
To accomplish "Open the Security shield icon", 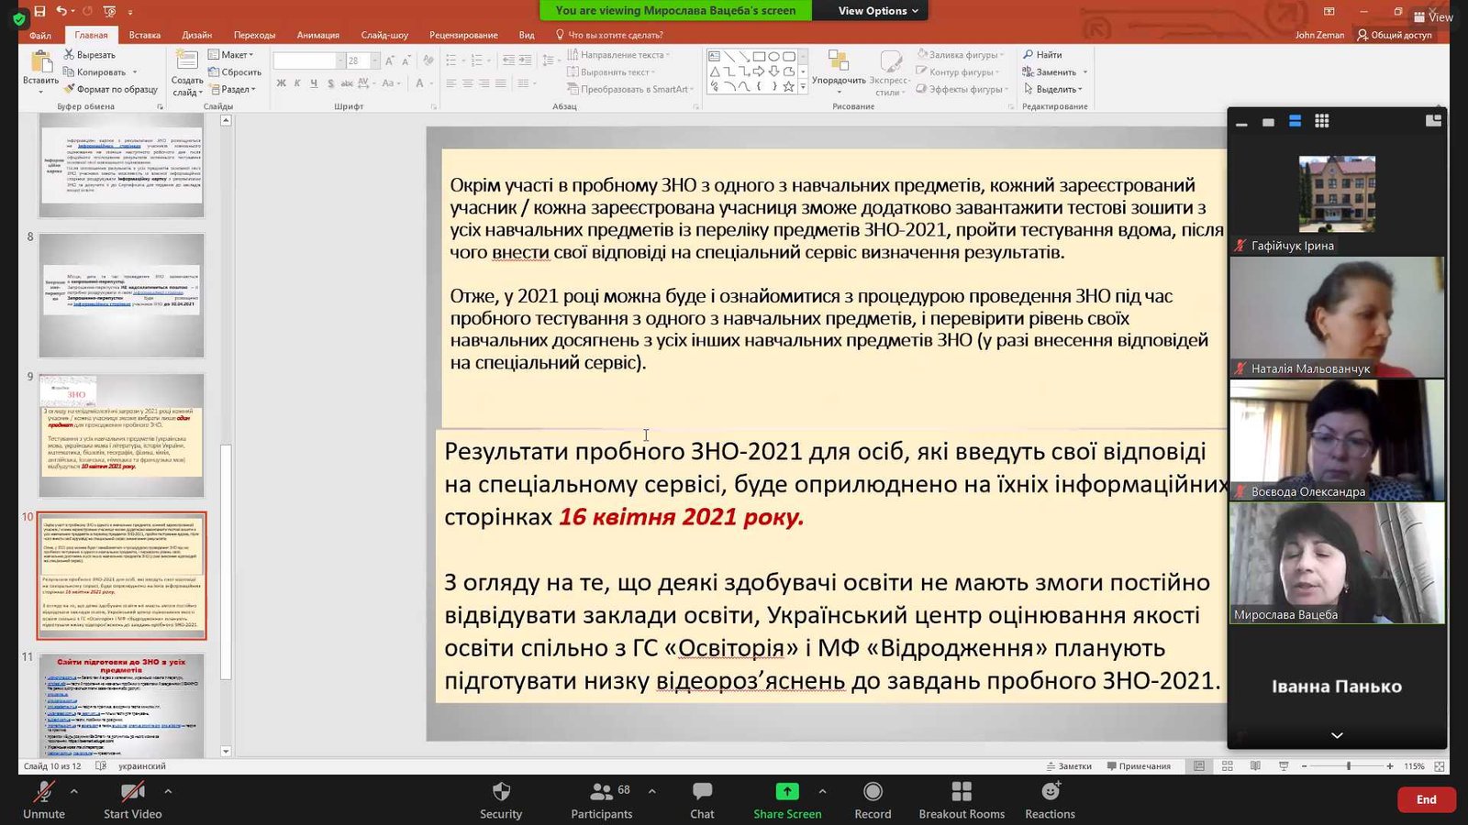I will (501, 792).
